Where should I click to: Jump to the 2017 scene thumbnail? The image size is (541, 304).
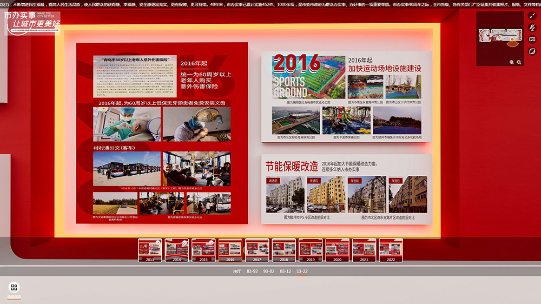click(257, 250)
